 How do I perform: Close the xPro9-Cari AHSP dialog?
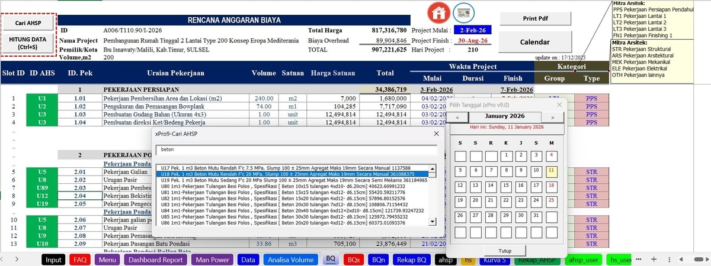(x=436, y=134)
